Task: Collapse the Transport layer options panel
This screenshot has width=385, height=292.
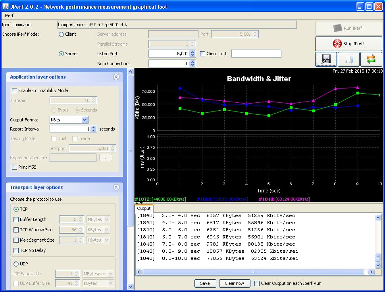Action: 116,187
